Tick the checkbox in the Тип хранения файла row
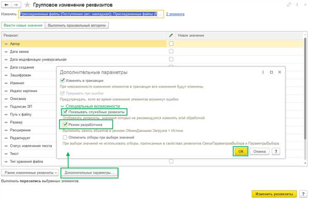The height and width of the screenshot is (200, 310). (x=171, y=161)
